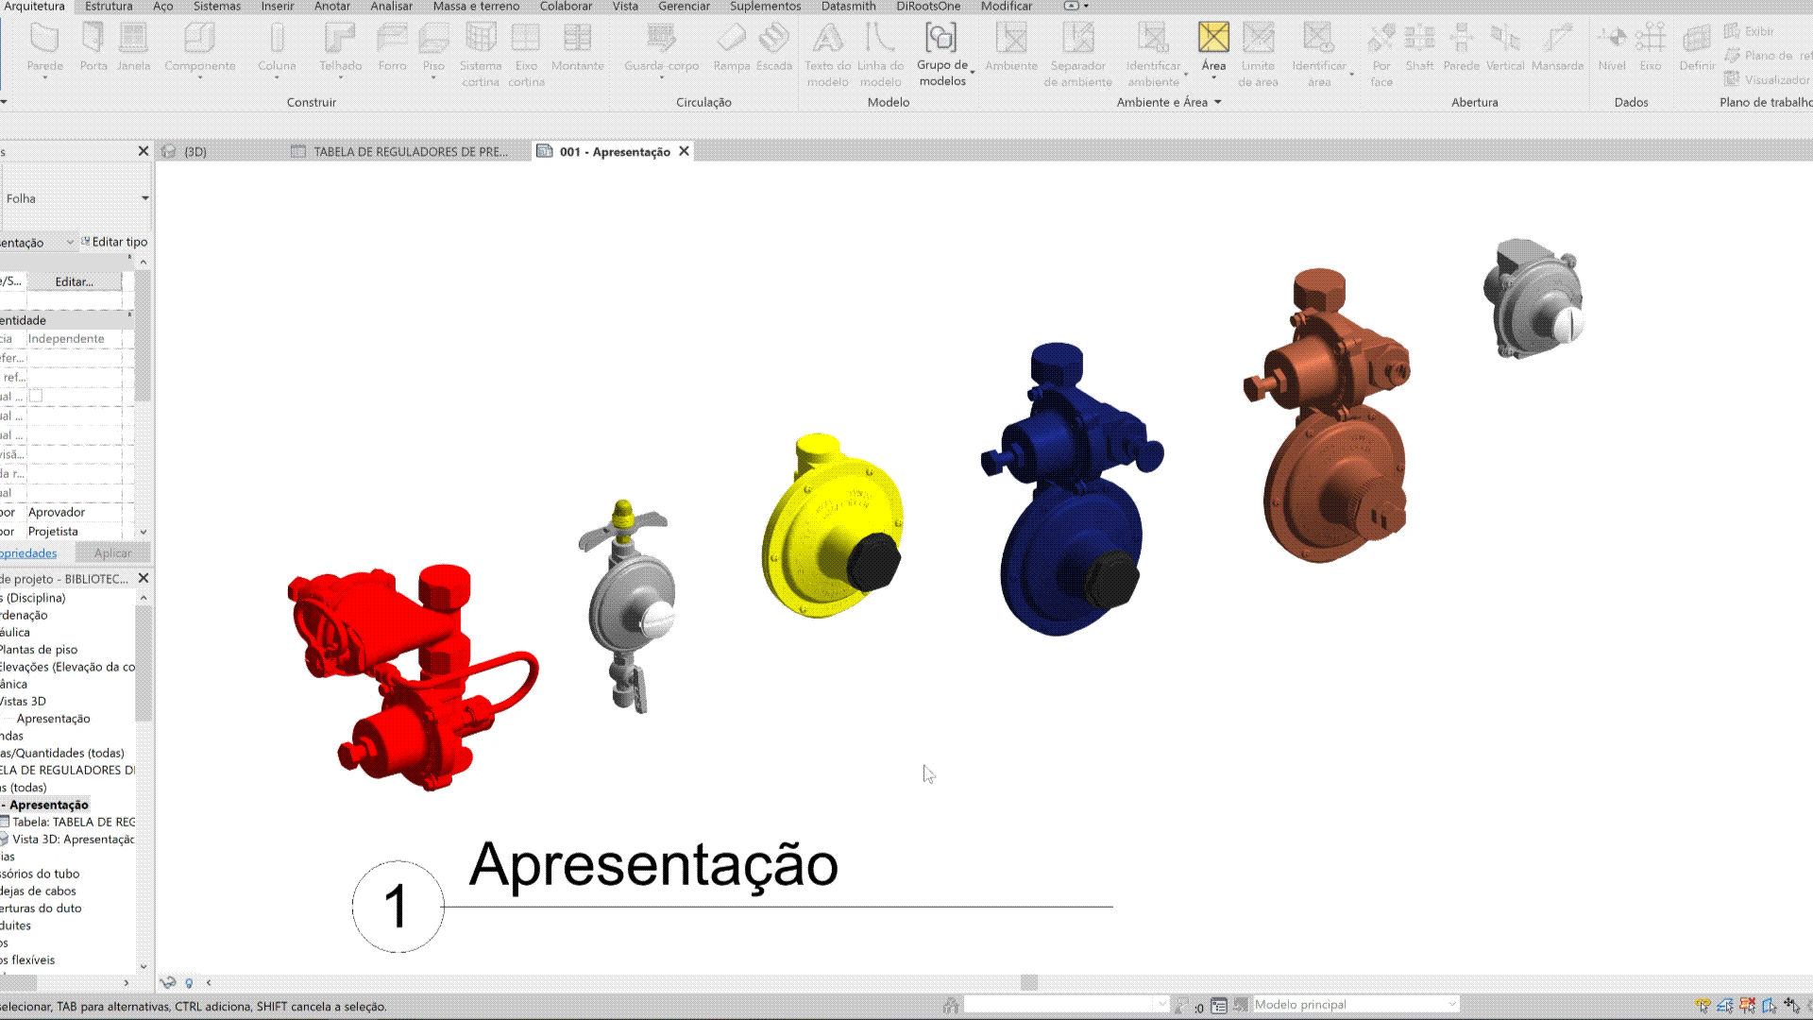Click Editar tipo button

tap(114, 242)
